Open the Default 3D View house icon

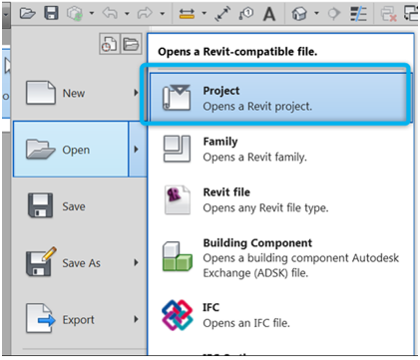[299, 14]
